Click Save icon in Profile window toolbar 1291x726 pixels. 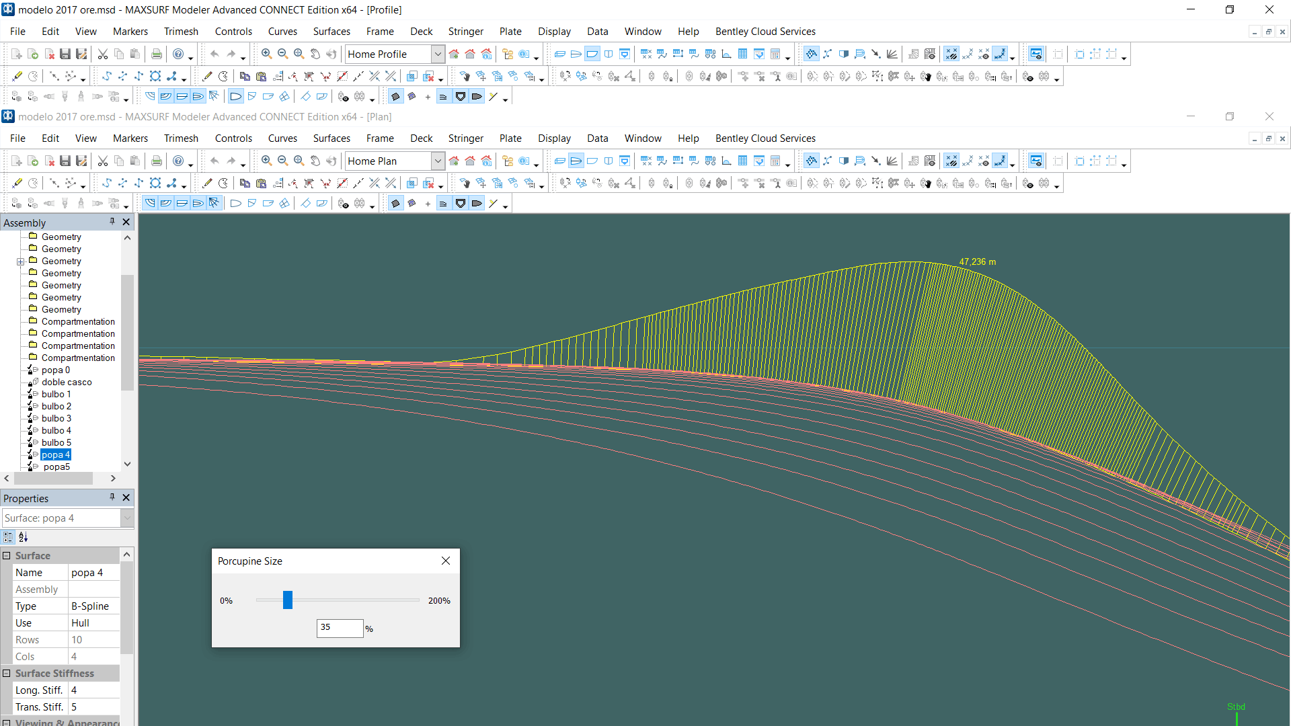(65, 54)
